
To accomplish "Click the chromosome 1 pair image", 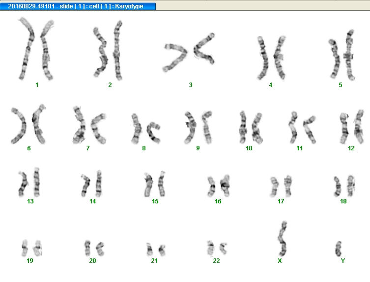I will (x=36, y=49).
